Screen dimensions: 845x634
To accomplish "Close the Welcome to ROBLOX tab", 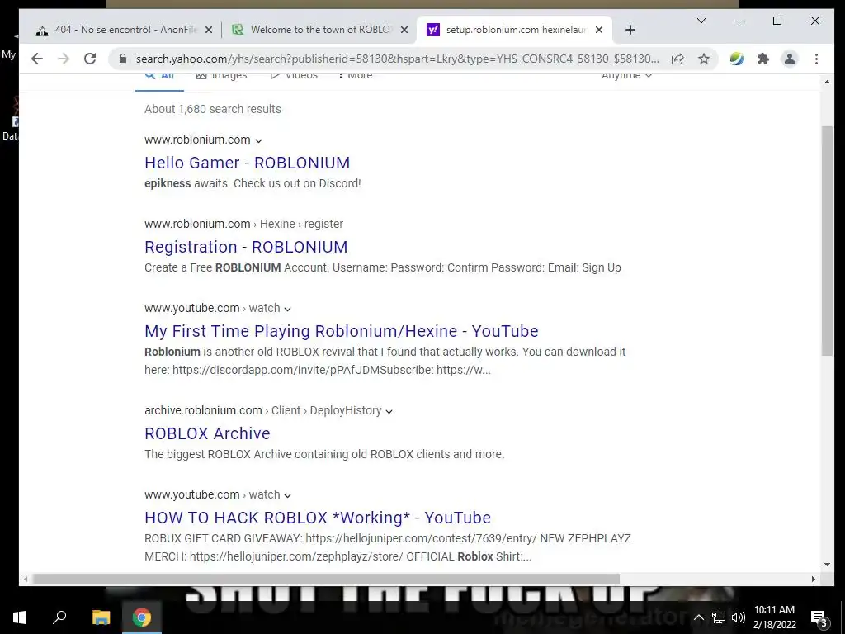I will pyautogui.click(x=404, y=31).
